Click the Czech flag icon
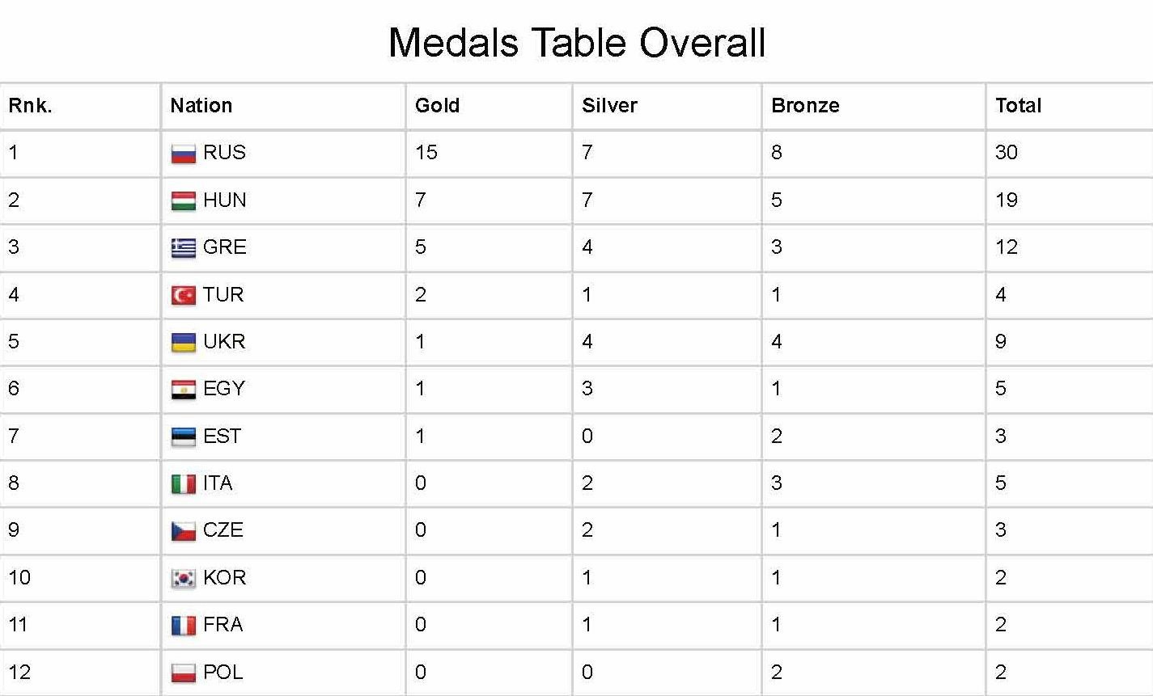This screenshot has height=696, width=1153. click(184, 531)
